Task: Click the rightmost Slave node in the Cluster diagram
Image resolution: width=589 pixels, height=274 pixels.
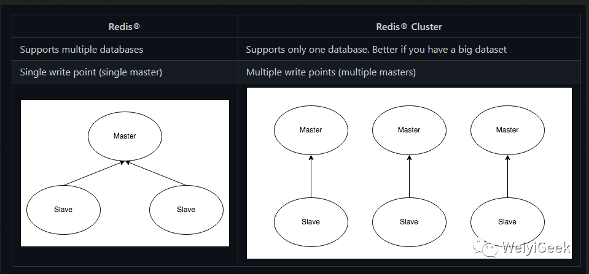Action: [507, 221]
